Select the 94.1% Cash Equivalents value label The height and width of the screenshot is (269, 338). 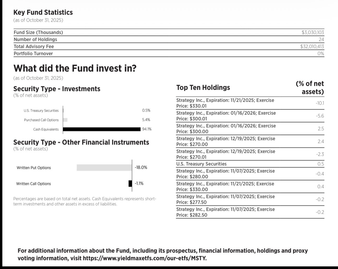click(x=147, y=129)
